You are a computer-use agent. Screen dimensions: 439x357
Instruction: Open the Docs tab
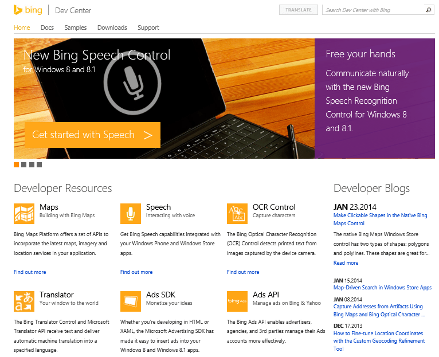47,28
